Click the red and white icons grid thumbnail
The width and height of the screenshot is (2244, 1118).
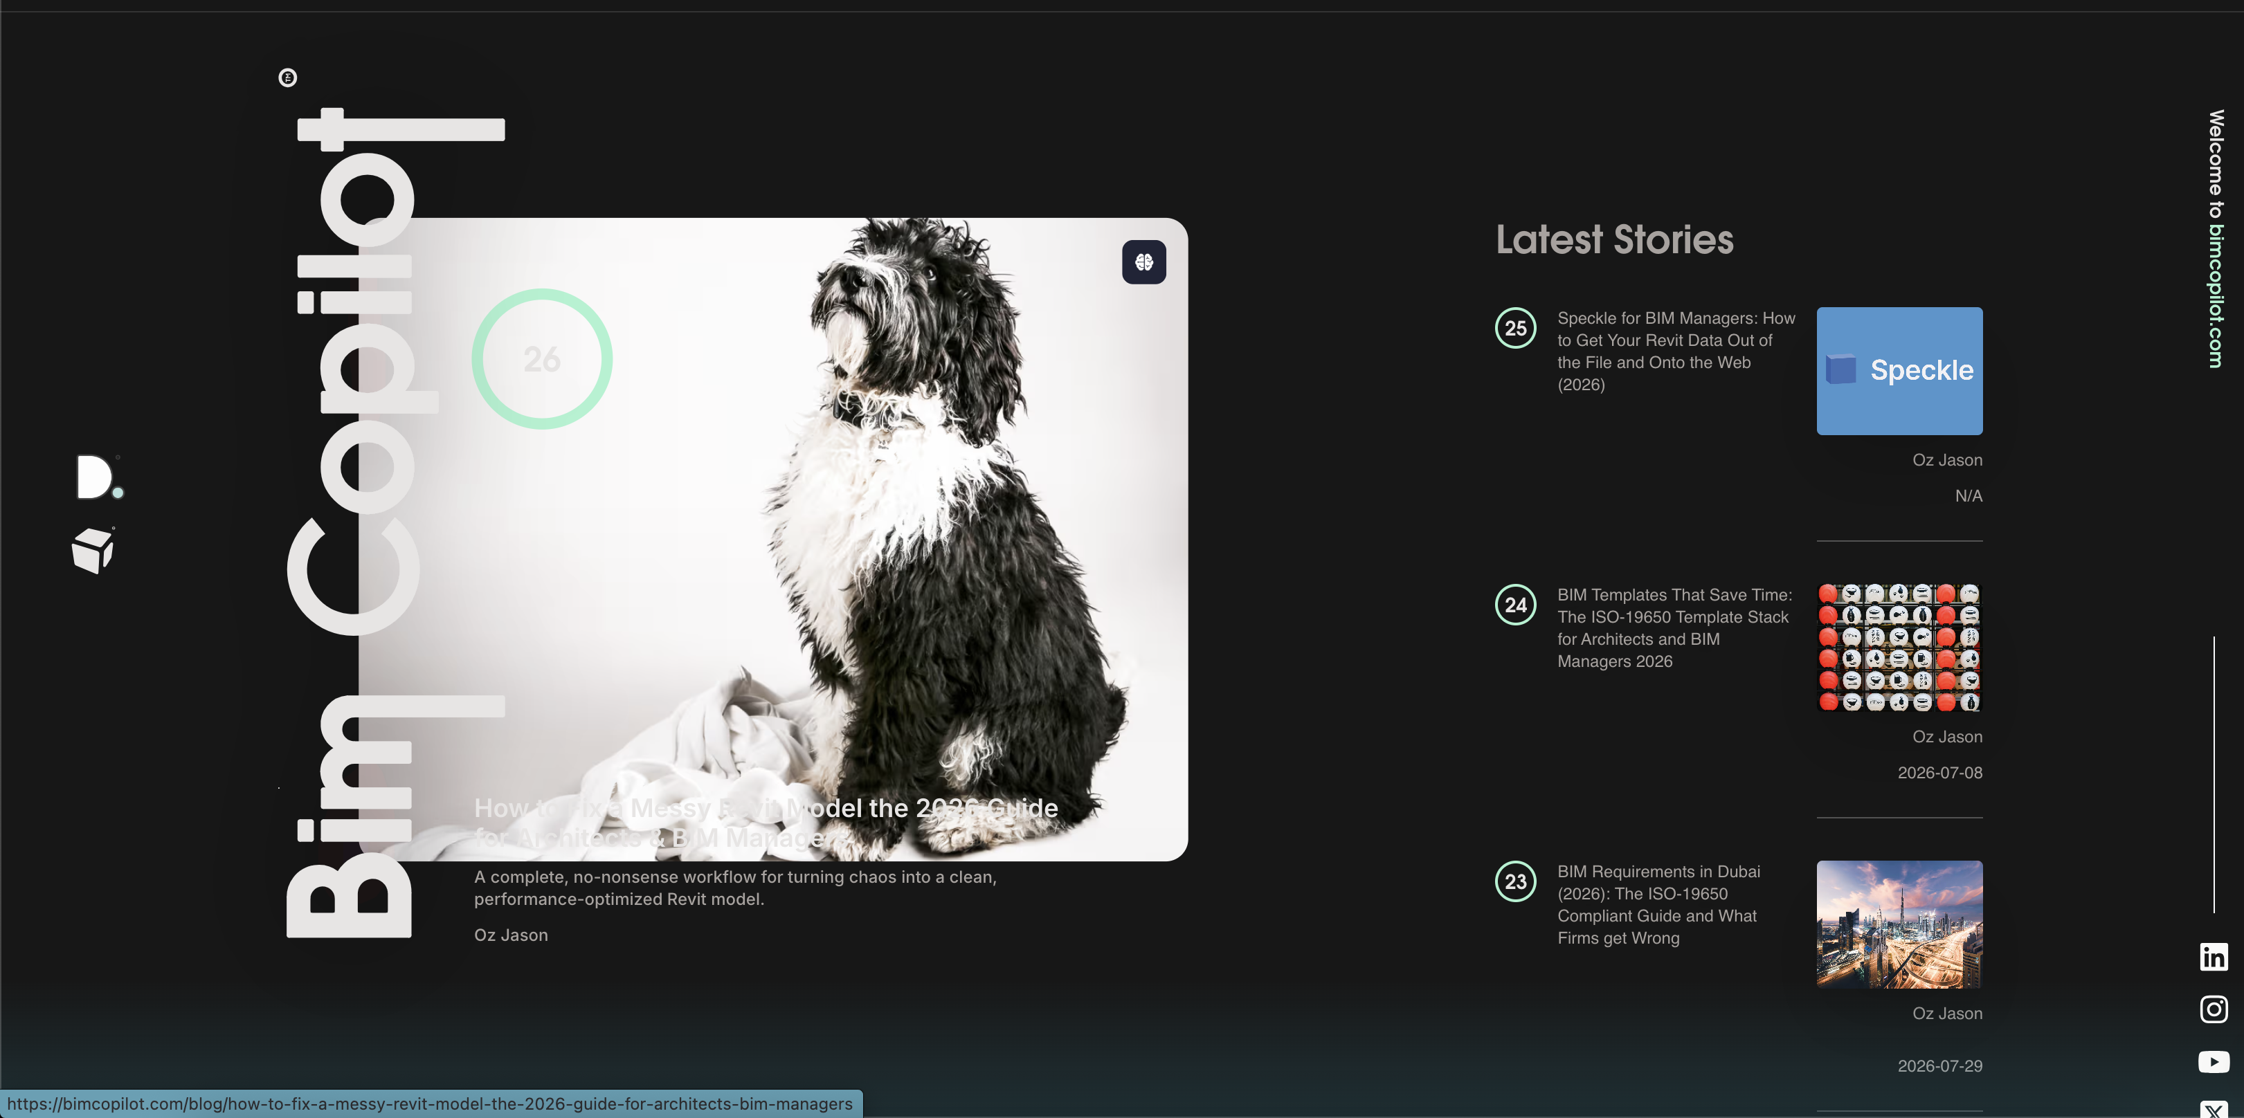tap(1899, 648)
